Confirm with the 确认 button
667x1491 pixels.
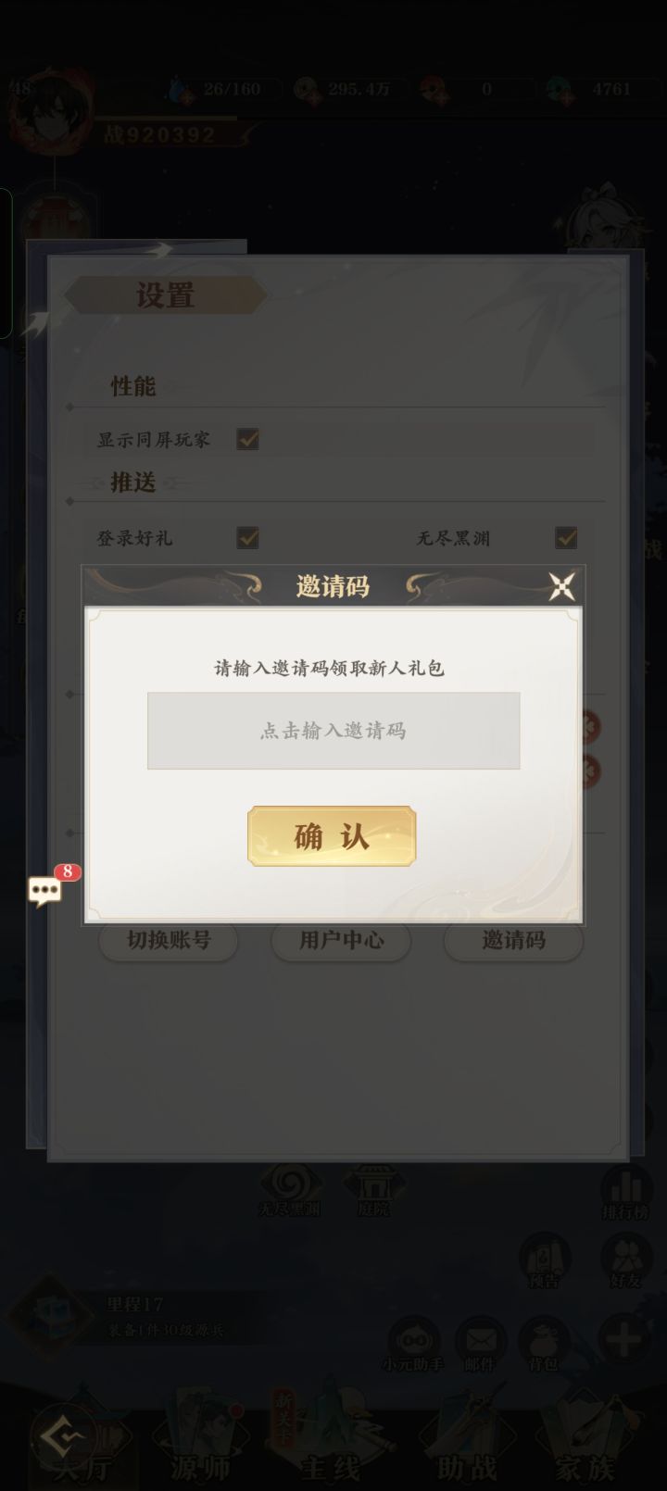pos(332,836)
